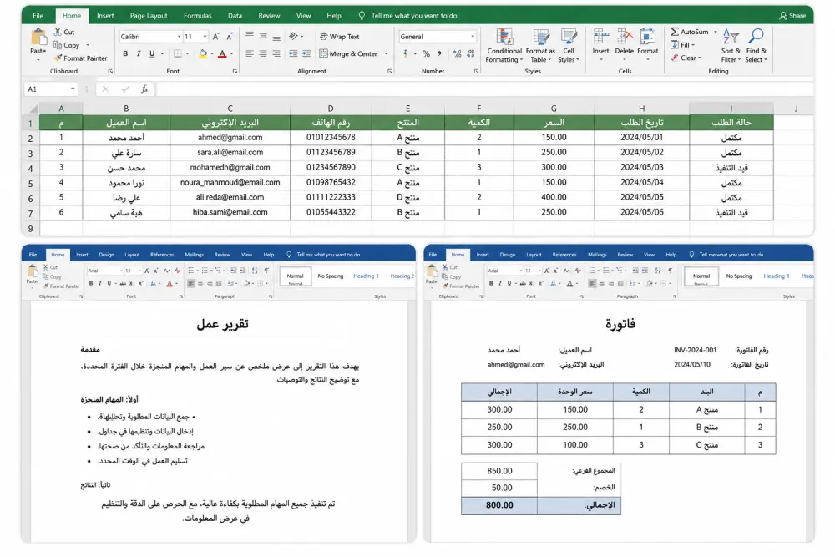
Task: Align text left in Excel alignment group
Action: pyautogui.click(x=249, y=53)
